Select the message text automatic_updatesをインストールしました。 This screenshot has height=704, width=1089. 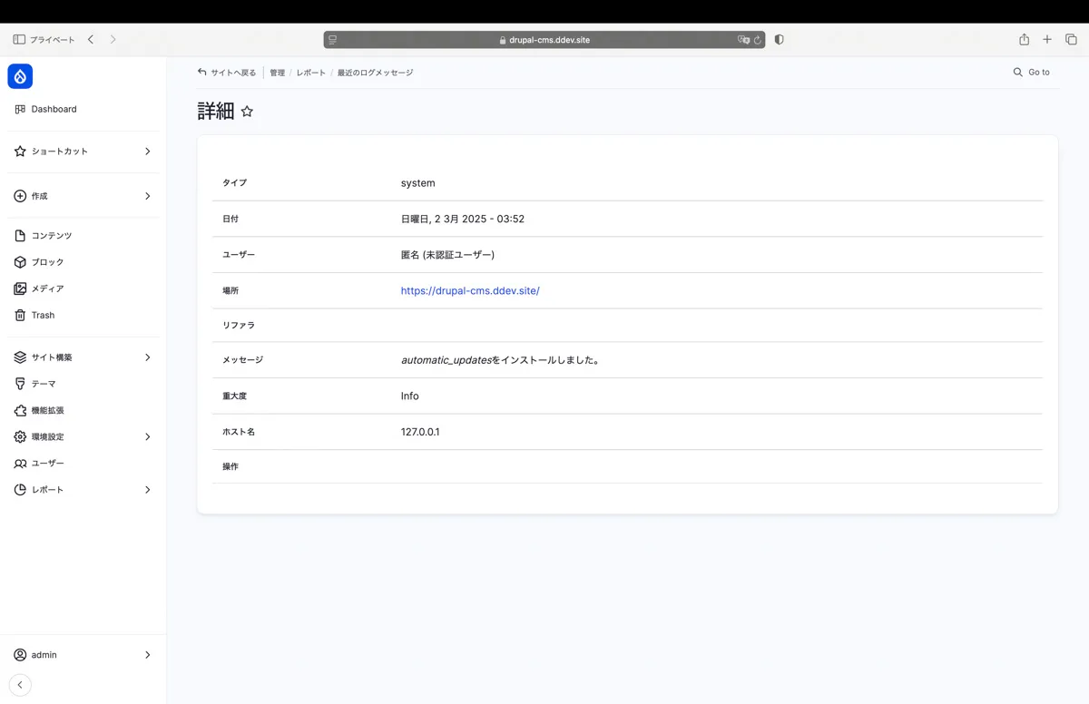pos(500,360)
